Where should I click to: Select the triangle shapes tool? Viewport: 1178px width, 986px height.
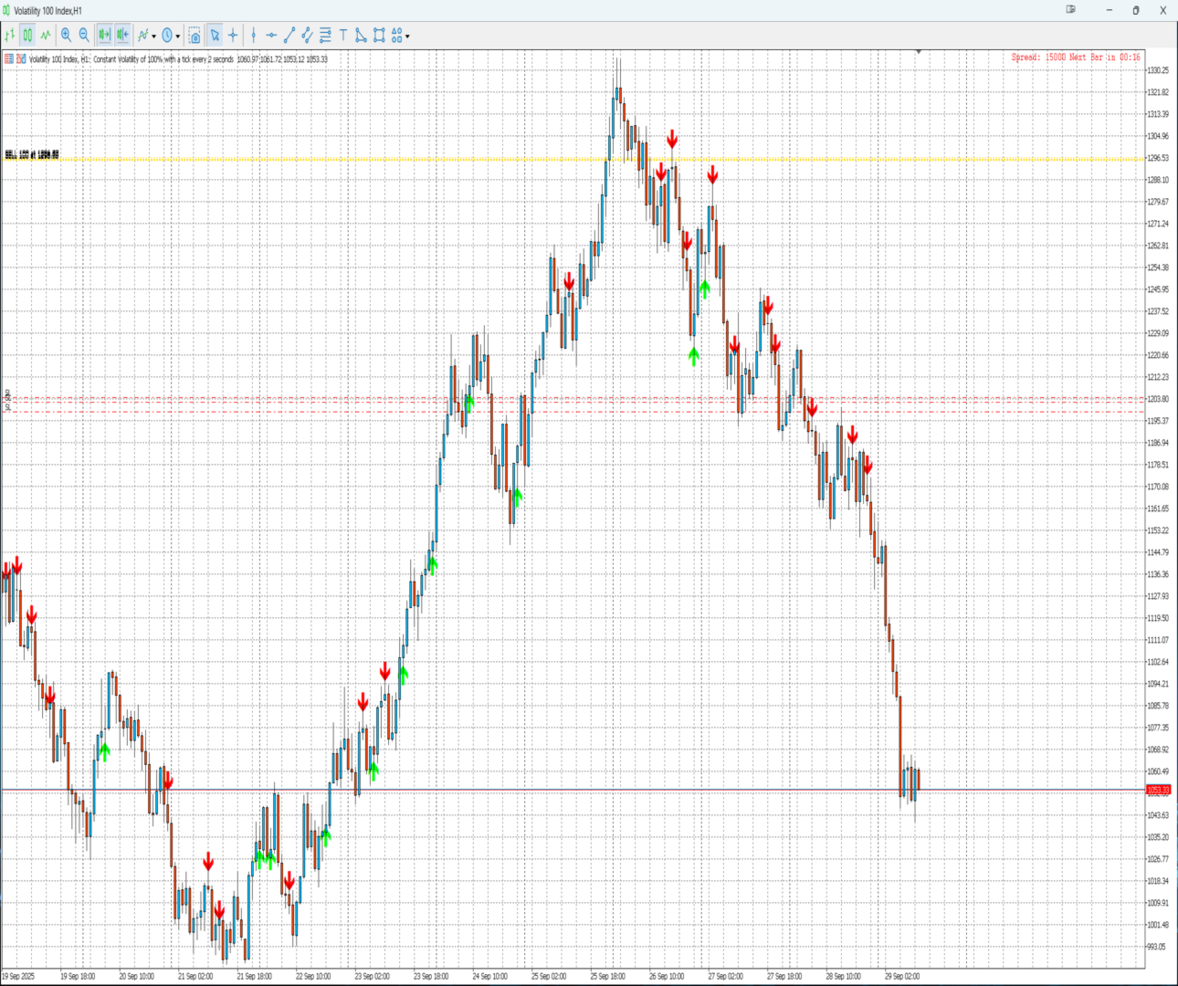(361, 36)
